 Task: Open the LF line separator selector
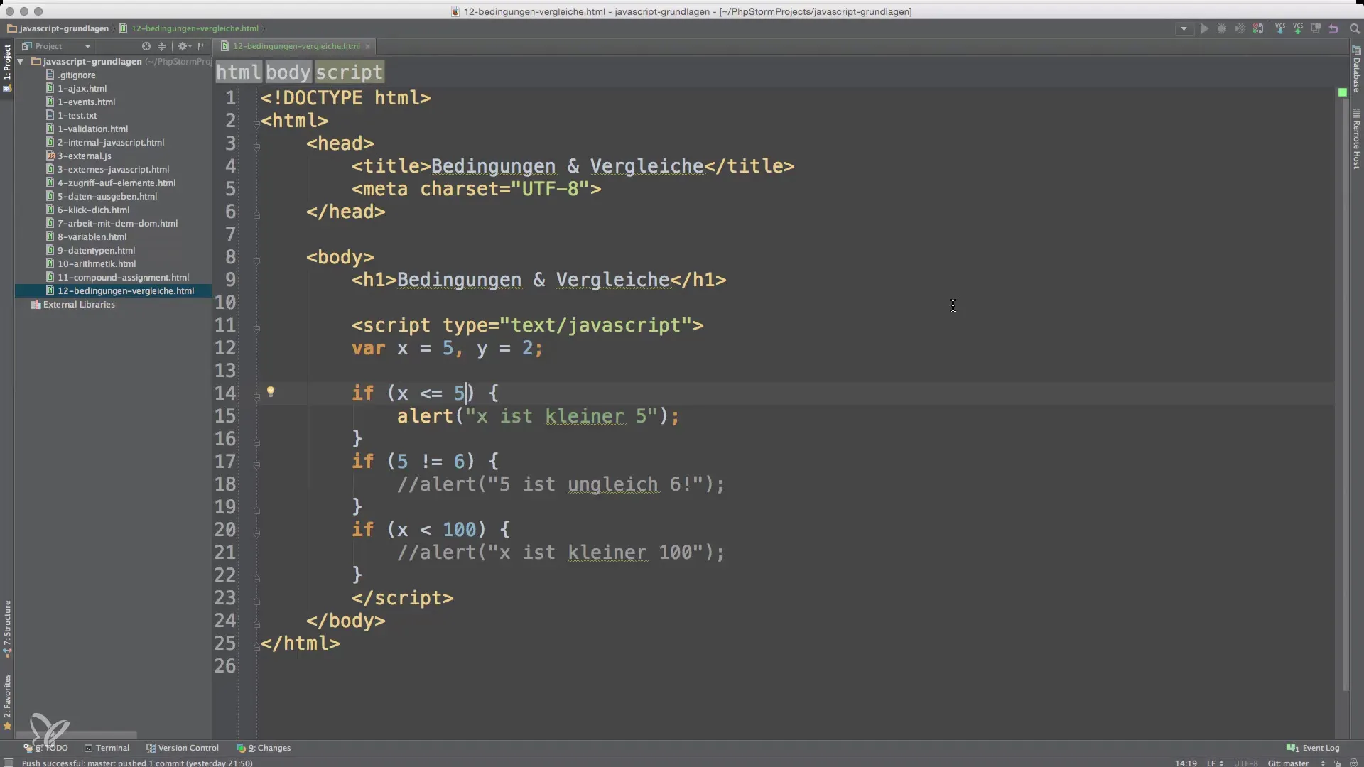click(1215, 763)
